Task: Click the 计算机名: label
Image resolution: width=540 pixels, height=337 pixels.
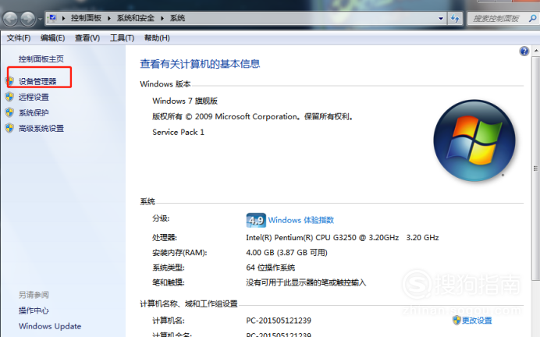Action: click(x=169, y=321)
